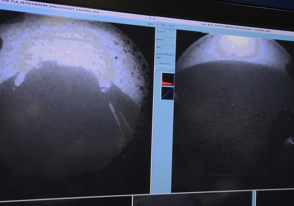Close the FLA image window
This screenshot has height=206, width=294.
154,19
